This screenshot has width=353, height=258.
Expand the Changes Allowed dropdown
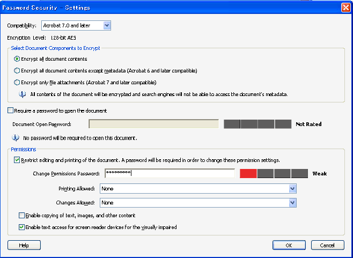point(292,203)
